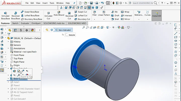This screenshot has height=101, width=181.
Task: Click the Intersect button
Action: (126, 15)
